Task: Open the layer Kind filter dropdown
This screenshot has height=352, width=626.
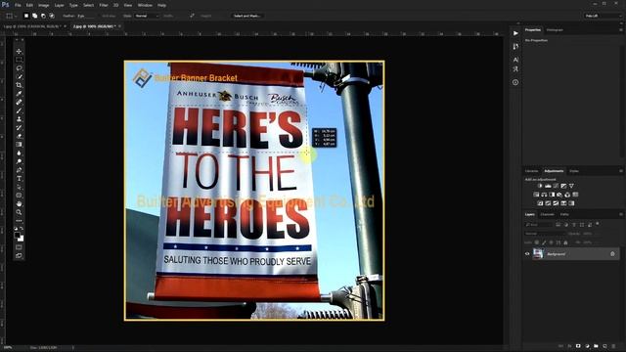Action: point(538,225)
